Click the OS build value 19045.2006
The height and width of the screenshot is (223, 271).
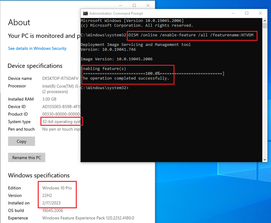53,211
